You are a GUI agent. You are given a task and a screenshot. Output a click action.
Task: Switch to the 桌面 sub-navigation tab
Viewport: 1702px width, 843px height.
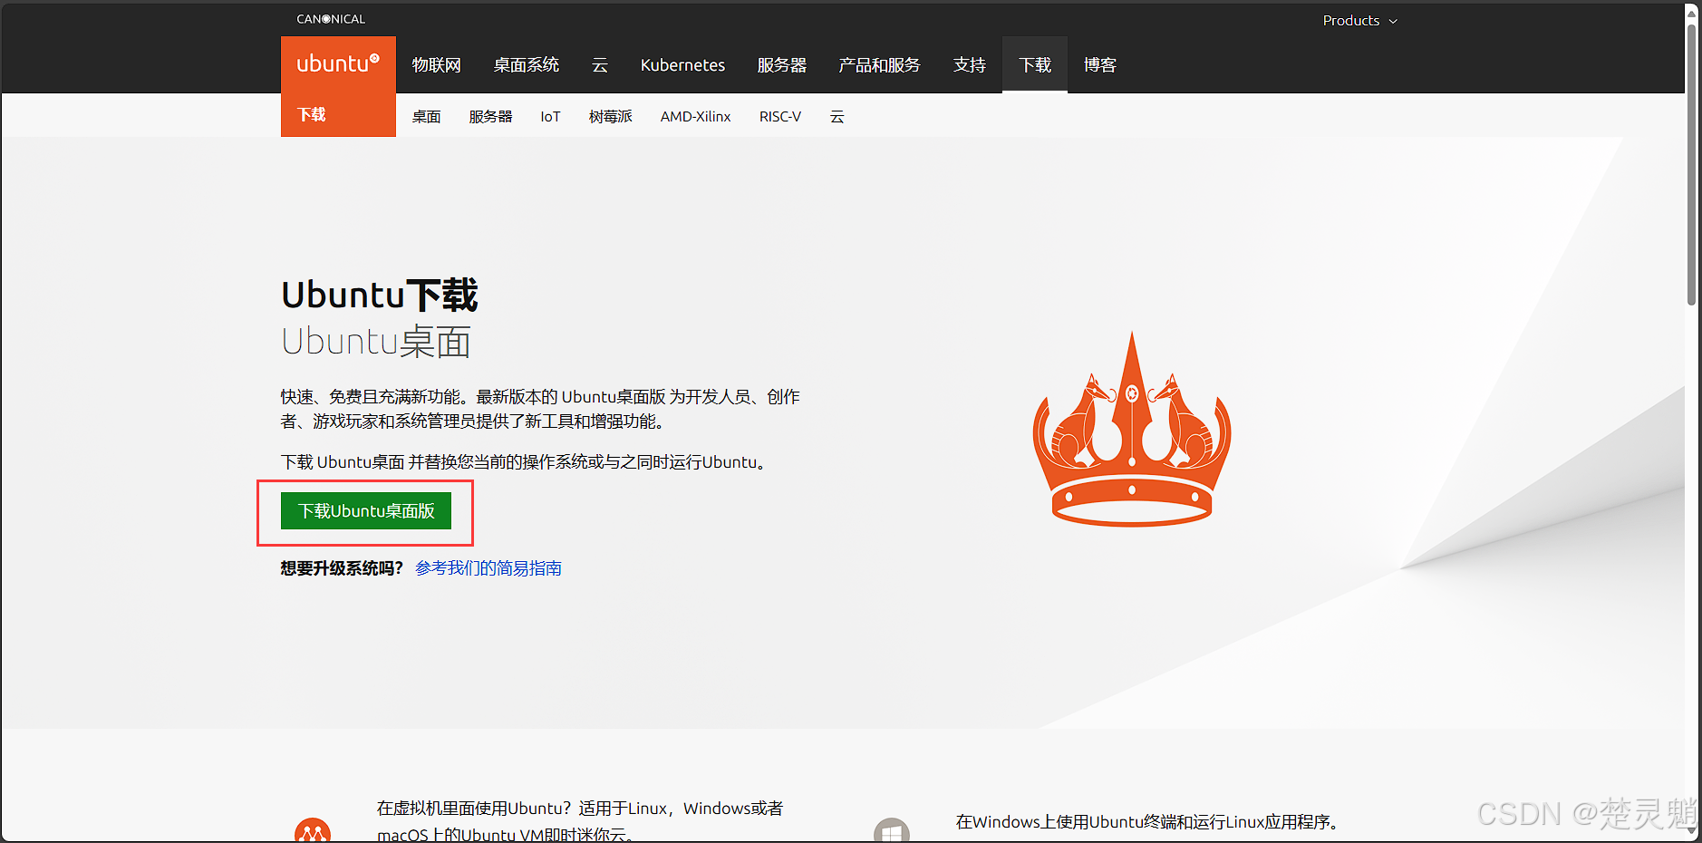coord(426,117)
